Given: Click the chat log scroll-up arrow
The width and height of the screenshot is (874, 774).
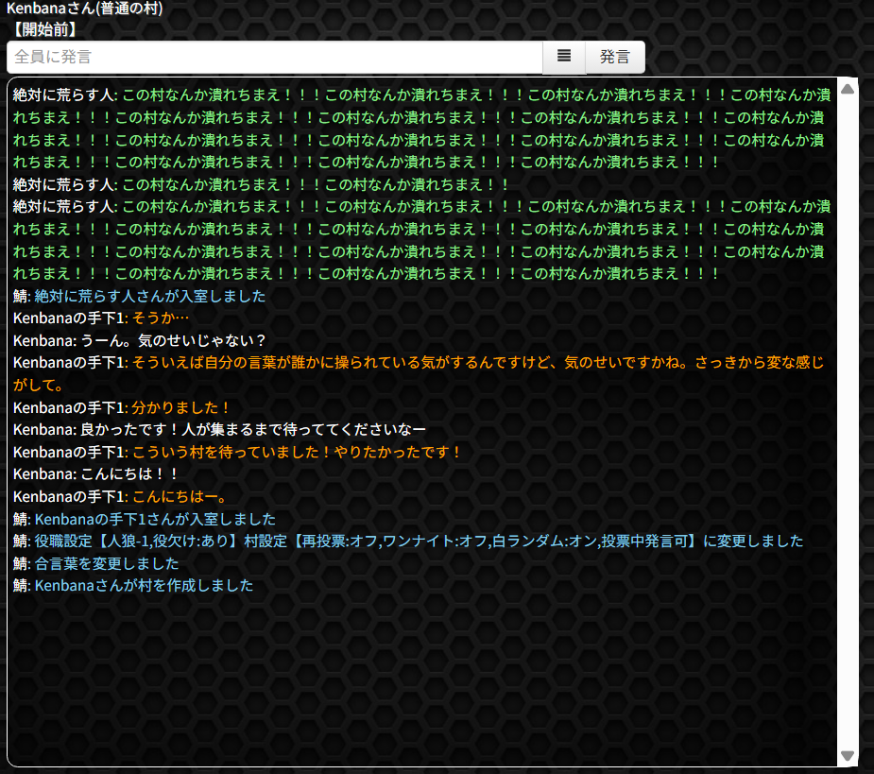Looking at the screenshot, I should pyautogui.click(x=848, y=89).
